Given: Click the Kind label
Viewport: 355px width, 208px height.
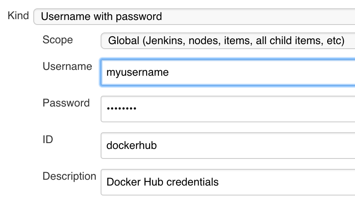Looking at the screenshot, I should click(18, 16).
